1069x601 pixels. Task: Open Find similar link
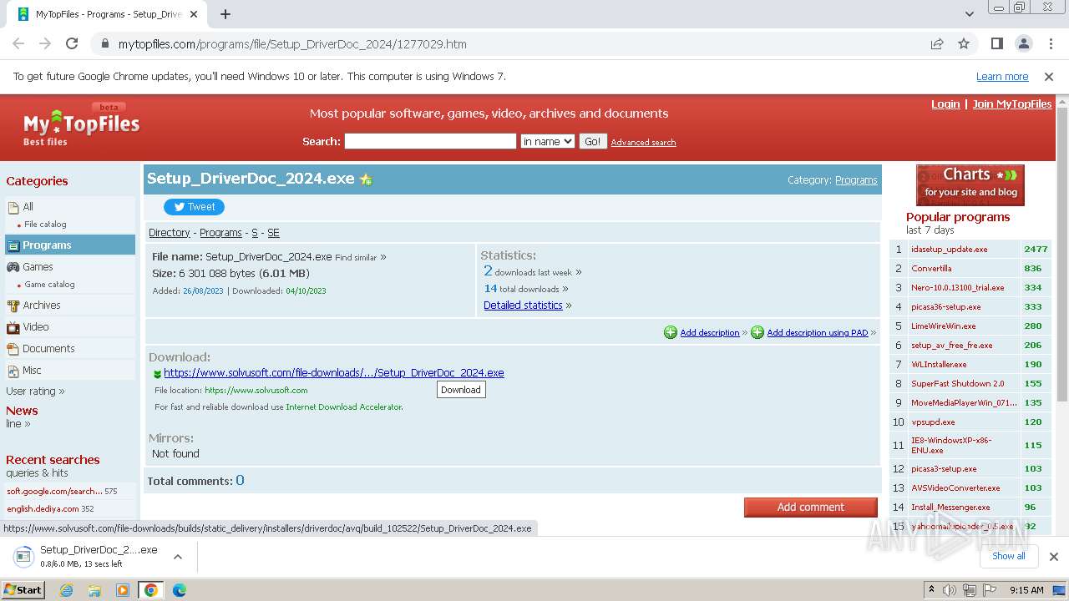coord(356,258)
